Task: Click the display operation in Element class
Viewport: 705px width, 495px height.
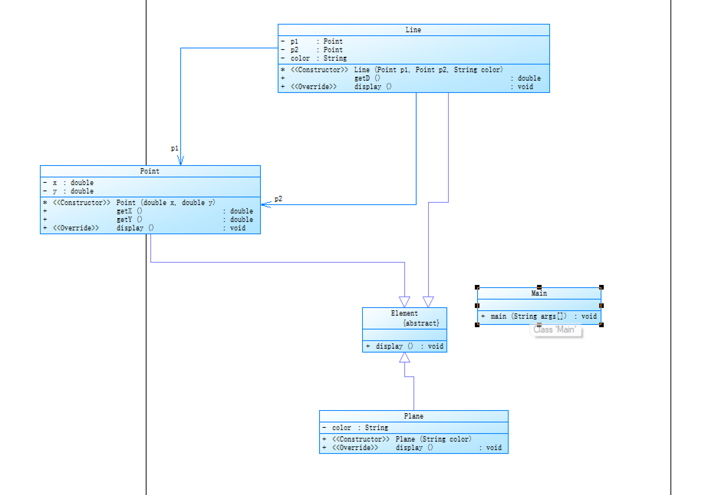Action: point(405,346)
